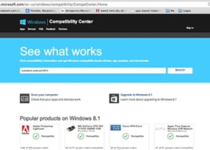Click the "See what works" heading
Image resolution: width=210 pixels, height=150 pixels.
61,51
